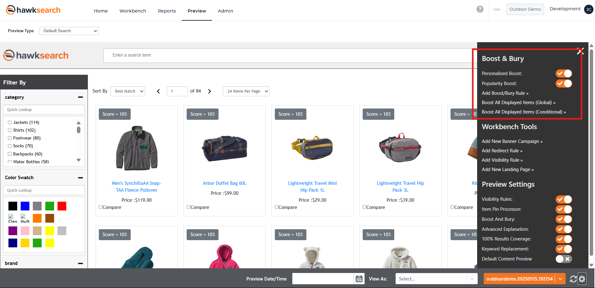Open the Sort By Best Match dropdown
This screenshot has width=595, height=288.
pyautogui.click(x=128, y=91)
